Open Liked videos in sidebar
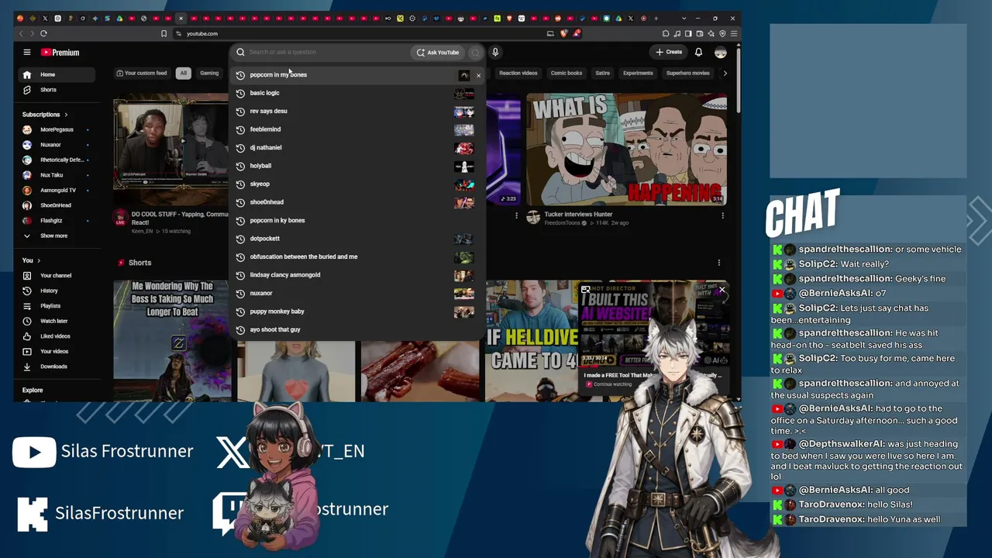 (x=54, y=336)
